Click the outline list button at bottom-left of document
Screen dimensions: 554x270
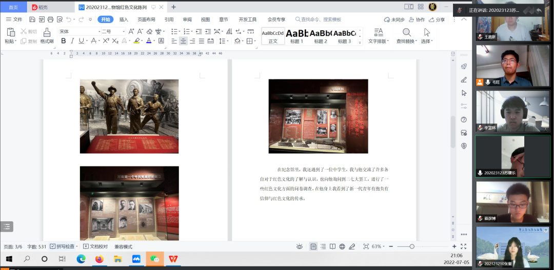point(7,226)
